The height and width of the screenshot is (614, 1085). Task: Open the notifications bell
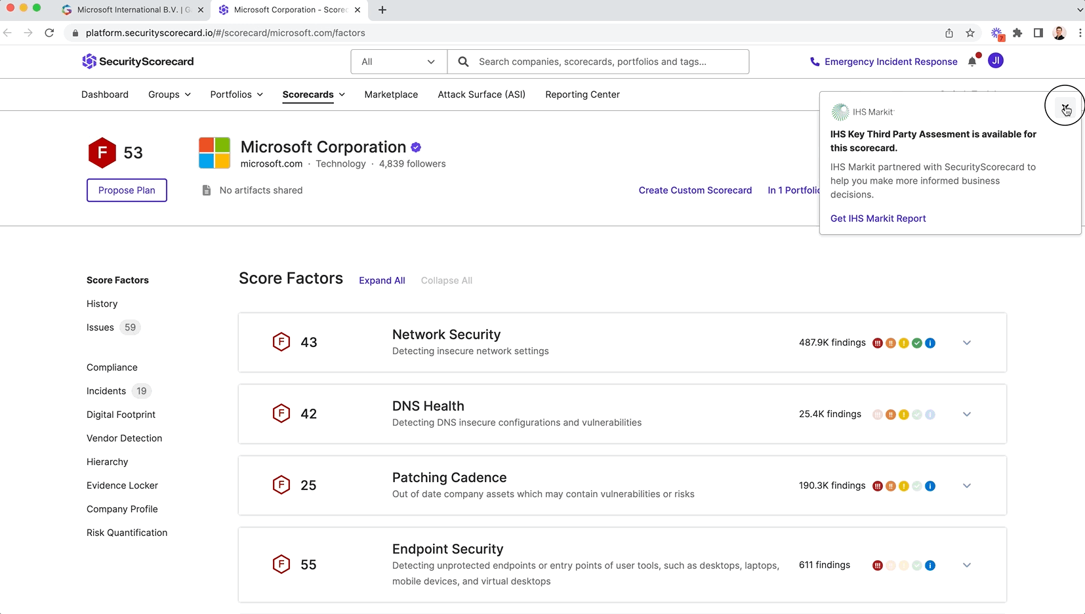click(972, 61)
